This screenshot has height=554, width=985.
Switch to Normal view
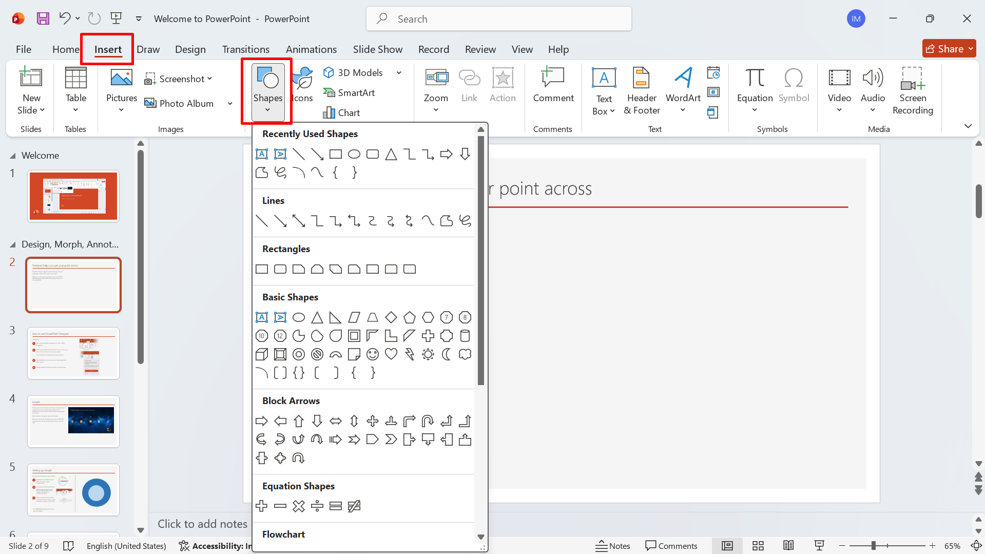[x=727, y=546]
